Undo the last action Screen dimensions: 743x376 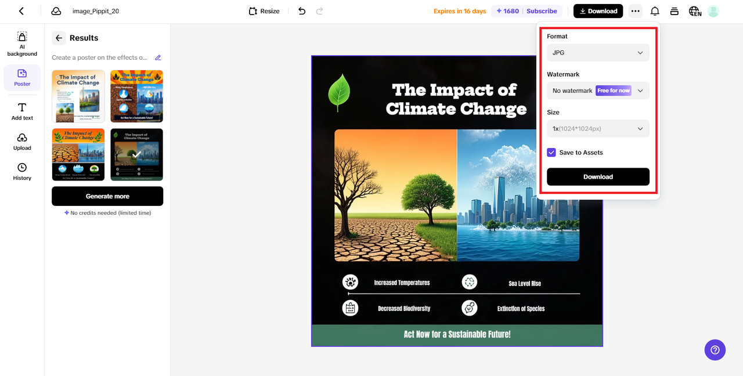pos(302,11)
